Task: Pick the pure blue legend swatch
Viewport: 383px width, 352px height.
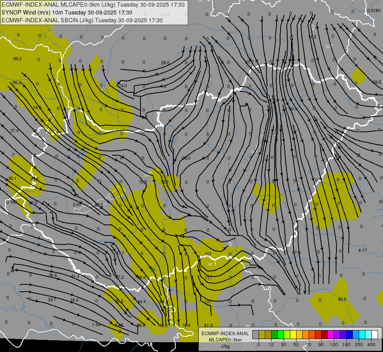Action: [349, 335]
